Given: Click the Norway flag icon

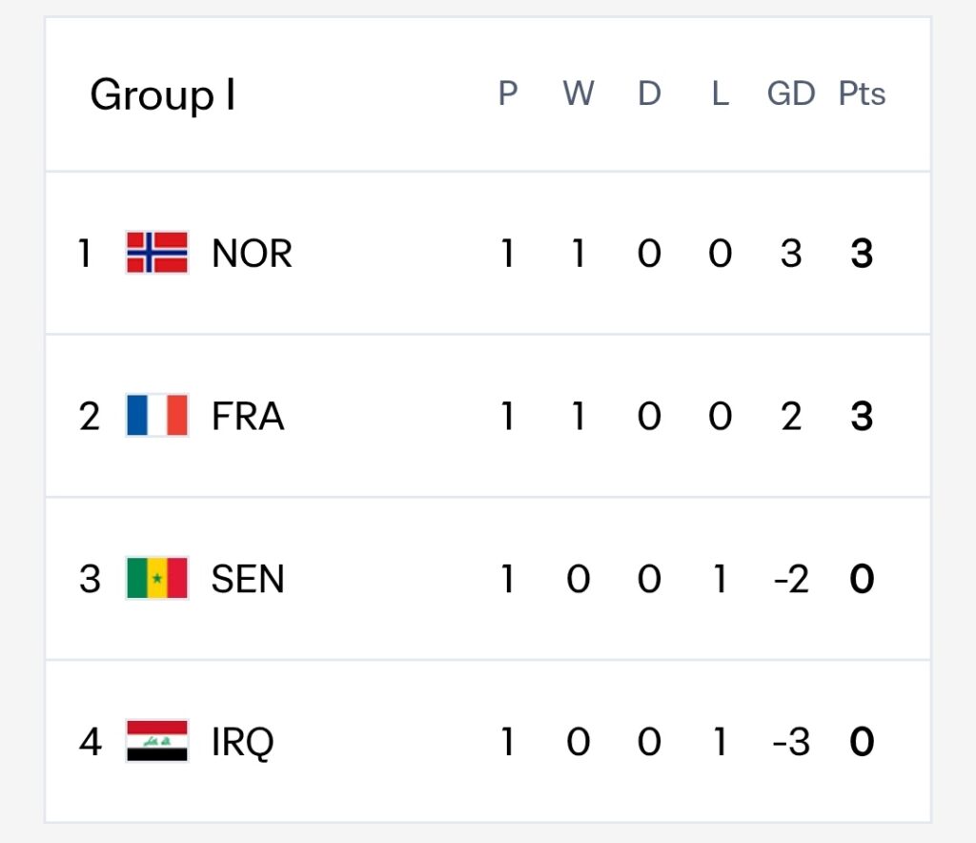Looking at the screenshot, I should pyautogui.click(x=157, y=253).
